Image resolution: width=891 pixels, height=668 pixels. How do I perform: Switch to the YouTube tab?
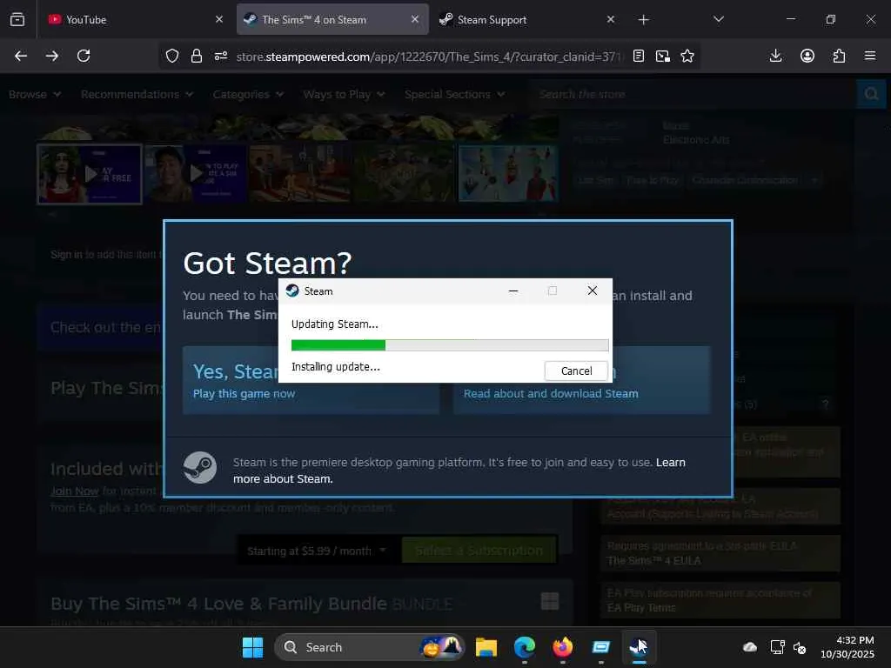click(135, 19)
